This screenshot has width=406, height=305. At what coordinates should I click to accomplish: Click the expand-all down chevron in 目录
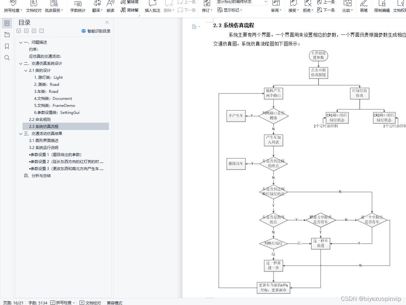point(19,31)
